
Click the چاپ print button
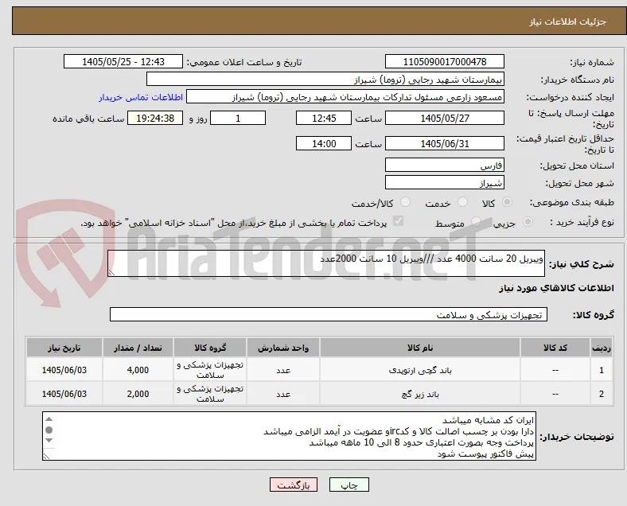(349, 485)
